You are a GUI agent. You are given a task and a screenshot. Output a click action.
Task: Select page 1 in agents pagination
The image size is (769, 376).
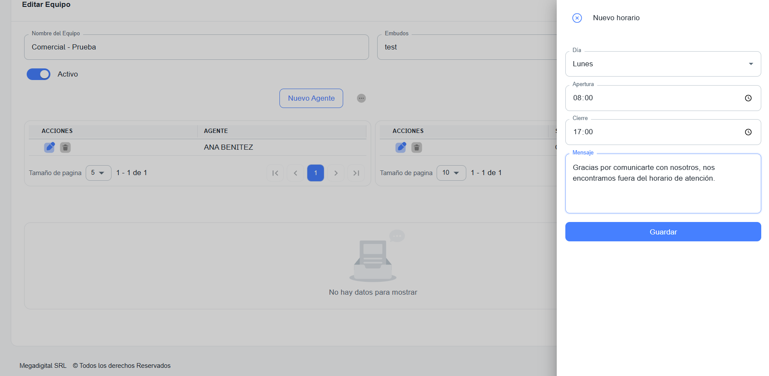tap(316, 173)
